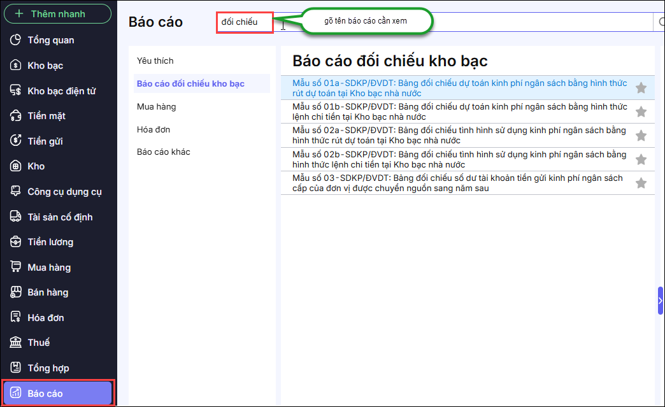Viewport: 665px width, 407px height.
Task: Open the Công cụ dụng cụ icon
Action: (x=17, y=192)
